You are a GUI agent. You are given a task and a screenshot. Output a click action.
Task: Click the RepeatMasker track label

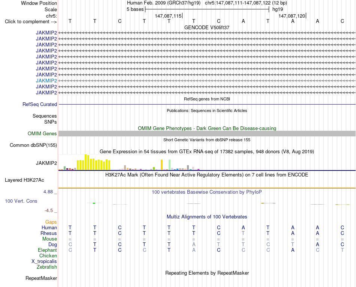[x=41, y=278]
